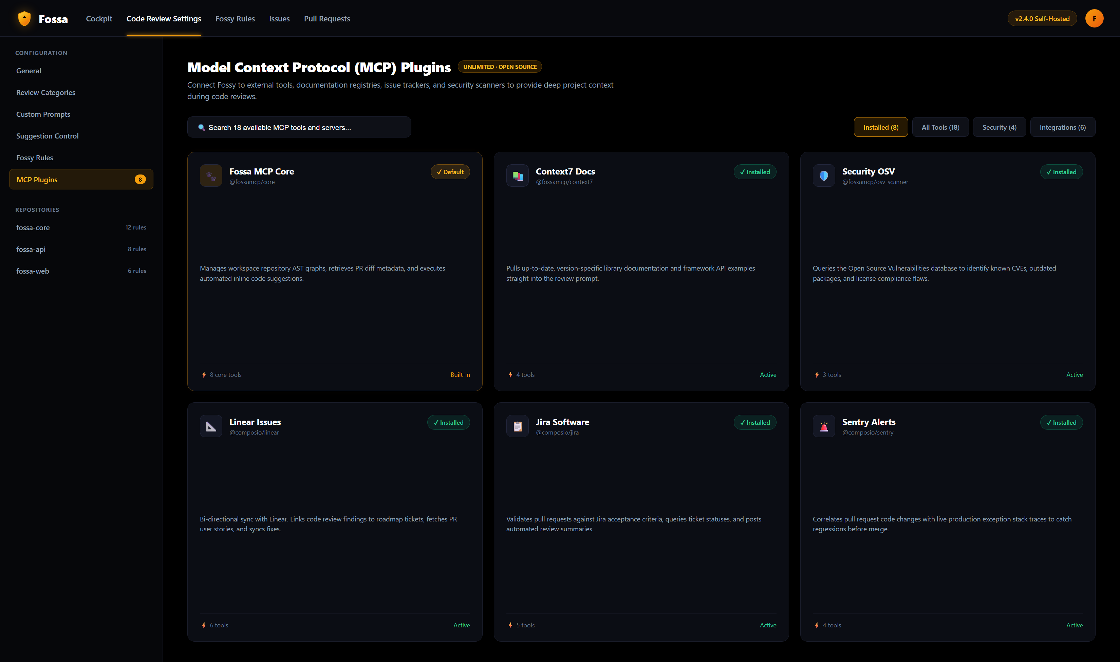Click Active status on Linear Issues

click(x=462, y=625)
